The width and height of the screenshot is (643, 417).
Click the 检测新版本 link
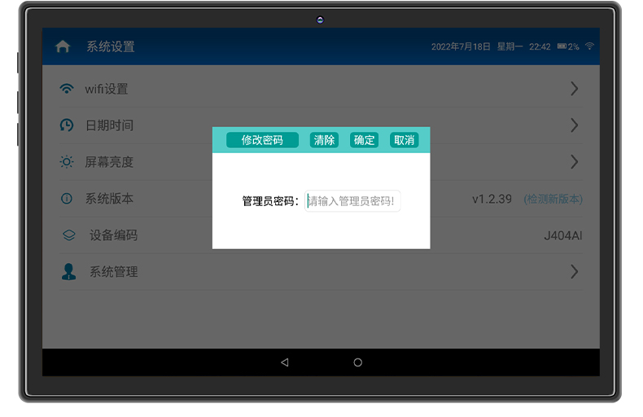tap(553, 199)
